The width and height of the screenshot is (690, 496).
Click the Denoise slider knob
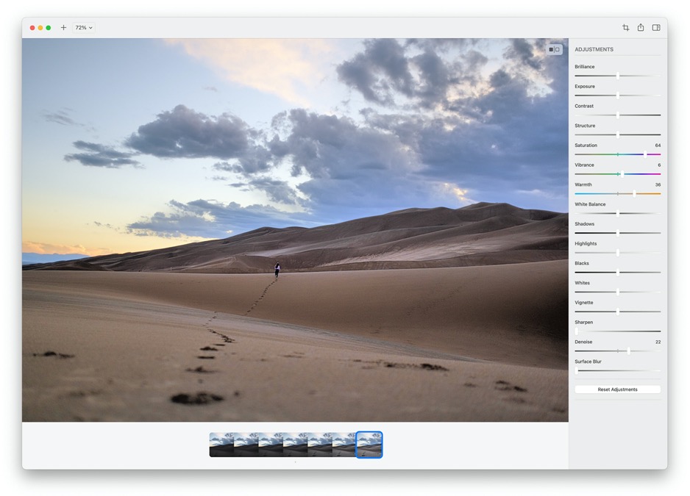click(628, 351)
